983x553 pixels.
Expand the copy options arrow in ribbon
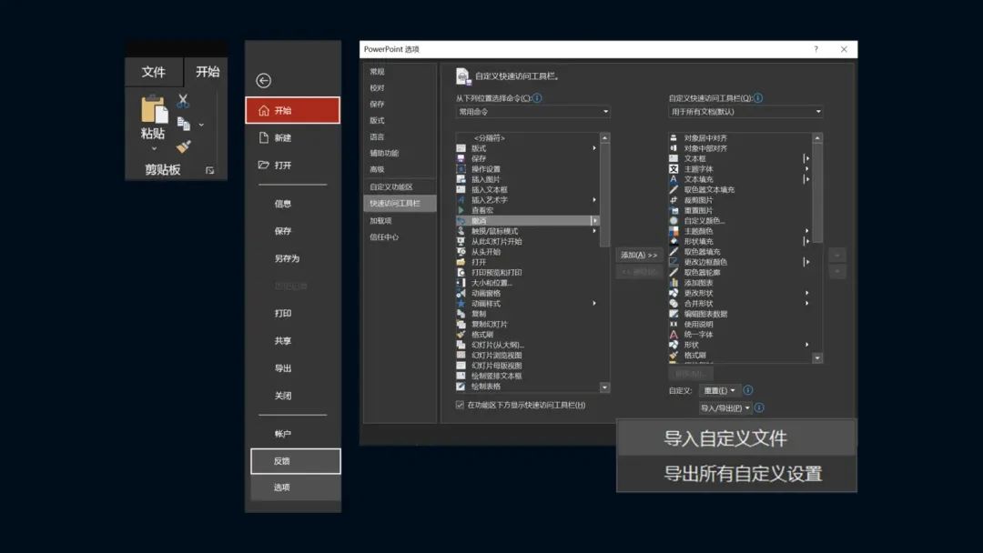click(x=201, y=125)
